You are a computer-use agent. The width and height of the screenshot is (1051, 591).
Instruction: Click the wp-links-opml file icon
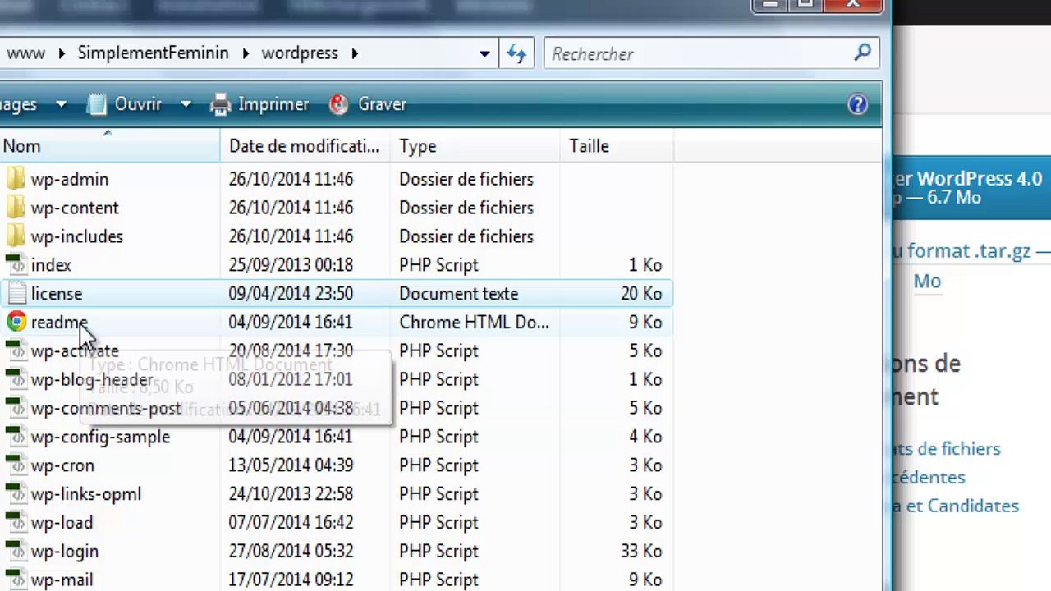click(16, 494)
